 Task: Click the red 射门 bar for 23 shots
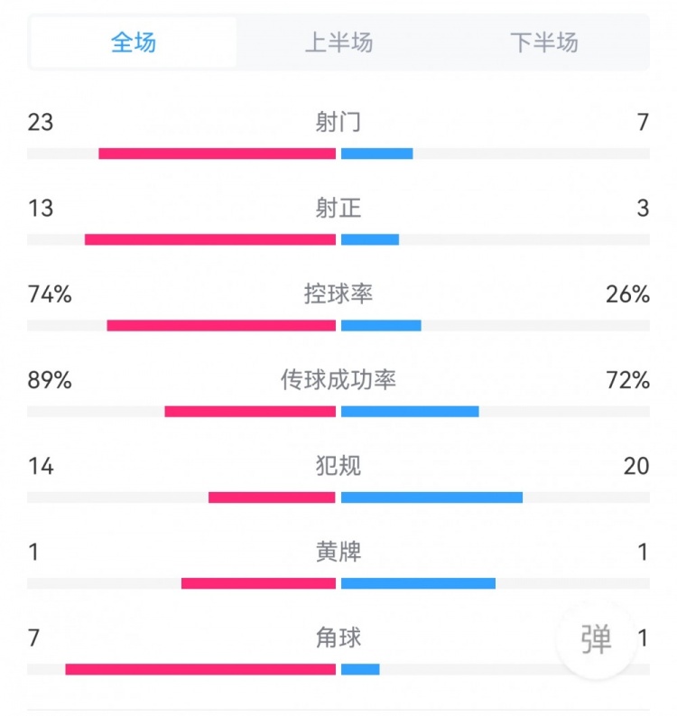[x=217, y=153]
